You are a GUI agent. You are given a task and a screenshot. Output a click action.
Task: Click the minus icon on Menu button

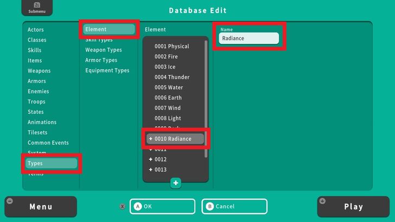point(9,201)
